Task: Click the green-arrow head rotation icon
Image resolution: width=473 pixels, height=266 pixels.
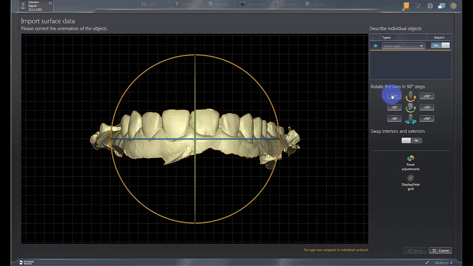Action: point(411,108)
